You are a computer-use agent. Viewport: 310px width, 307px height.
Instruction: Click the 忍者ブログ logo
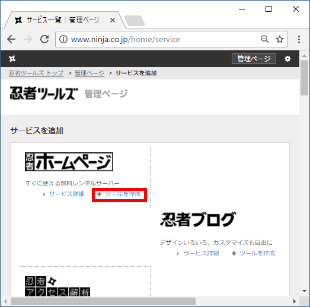[x=198, y=219]
